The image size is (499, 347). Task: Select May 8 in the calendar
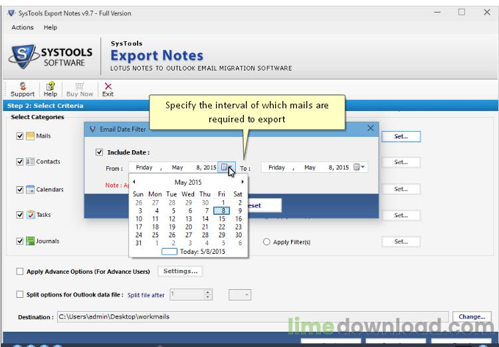coord(222,211)
